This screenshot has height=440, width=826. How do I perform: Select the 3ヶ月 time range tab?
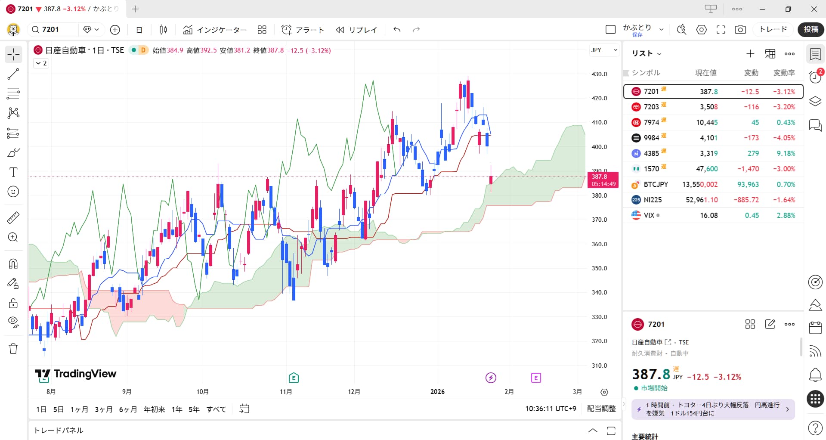pos(103,409)
